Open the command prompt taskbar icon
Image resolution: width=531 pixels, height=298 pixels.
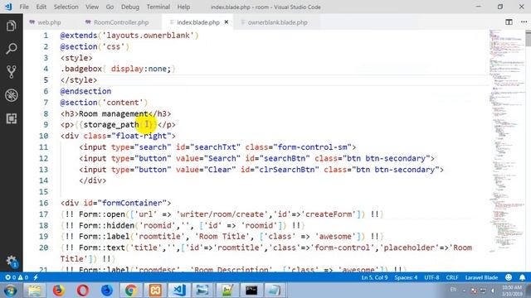click(x=251, y=291)
